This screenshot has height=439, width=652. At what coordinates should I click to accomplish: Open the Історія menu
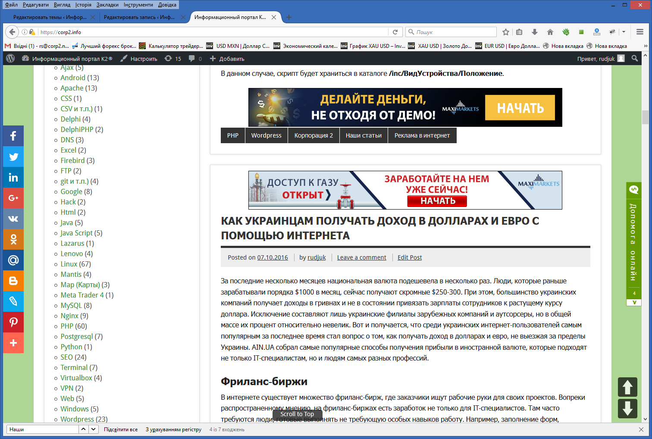[x=83, y=5]
